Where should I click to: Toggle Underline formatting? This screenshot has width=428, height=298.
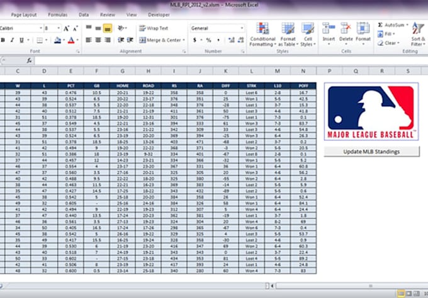click(x=21, y=40)
